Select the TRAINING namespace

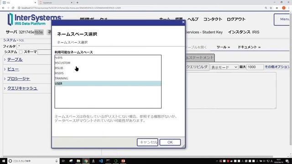[x=108, y=78]
